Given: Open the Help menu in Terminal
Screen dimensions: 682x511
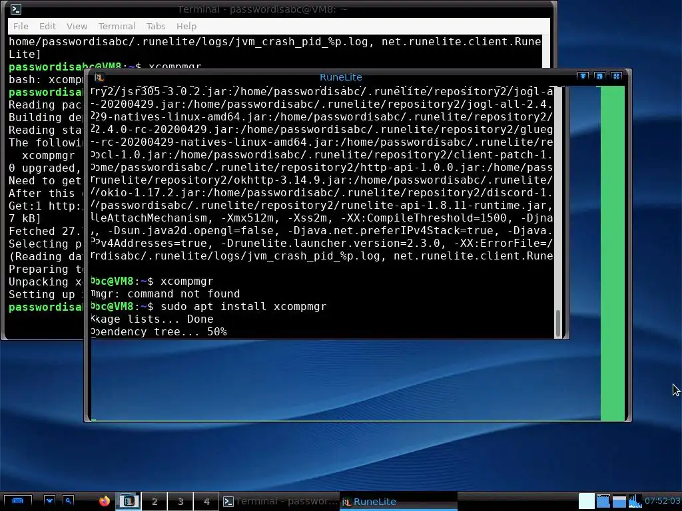Looking at the screenshot, I should pos(186,26).
